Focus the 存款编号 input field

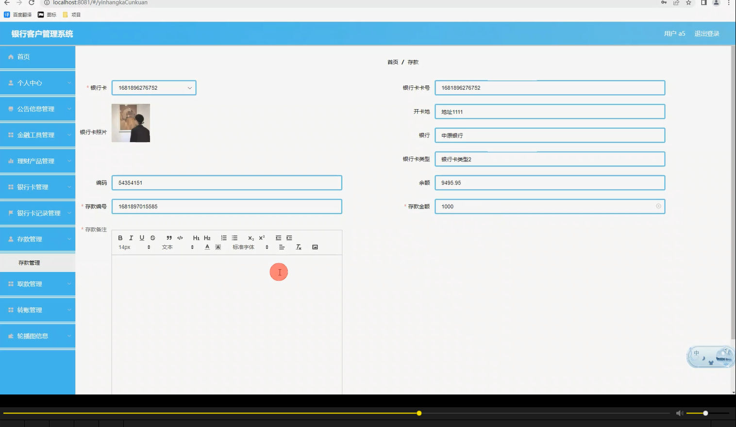pos(227,206)
